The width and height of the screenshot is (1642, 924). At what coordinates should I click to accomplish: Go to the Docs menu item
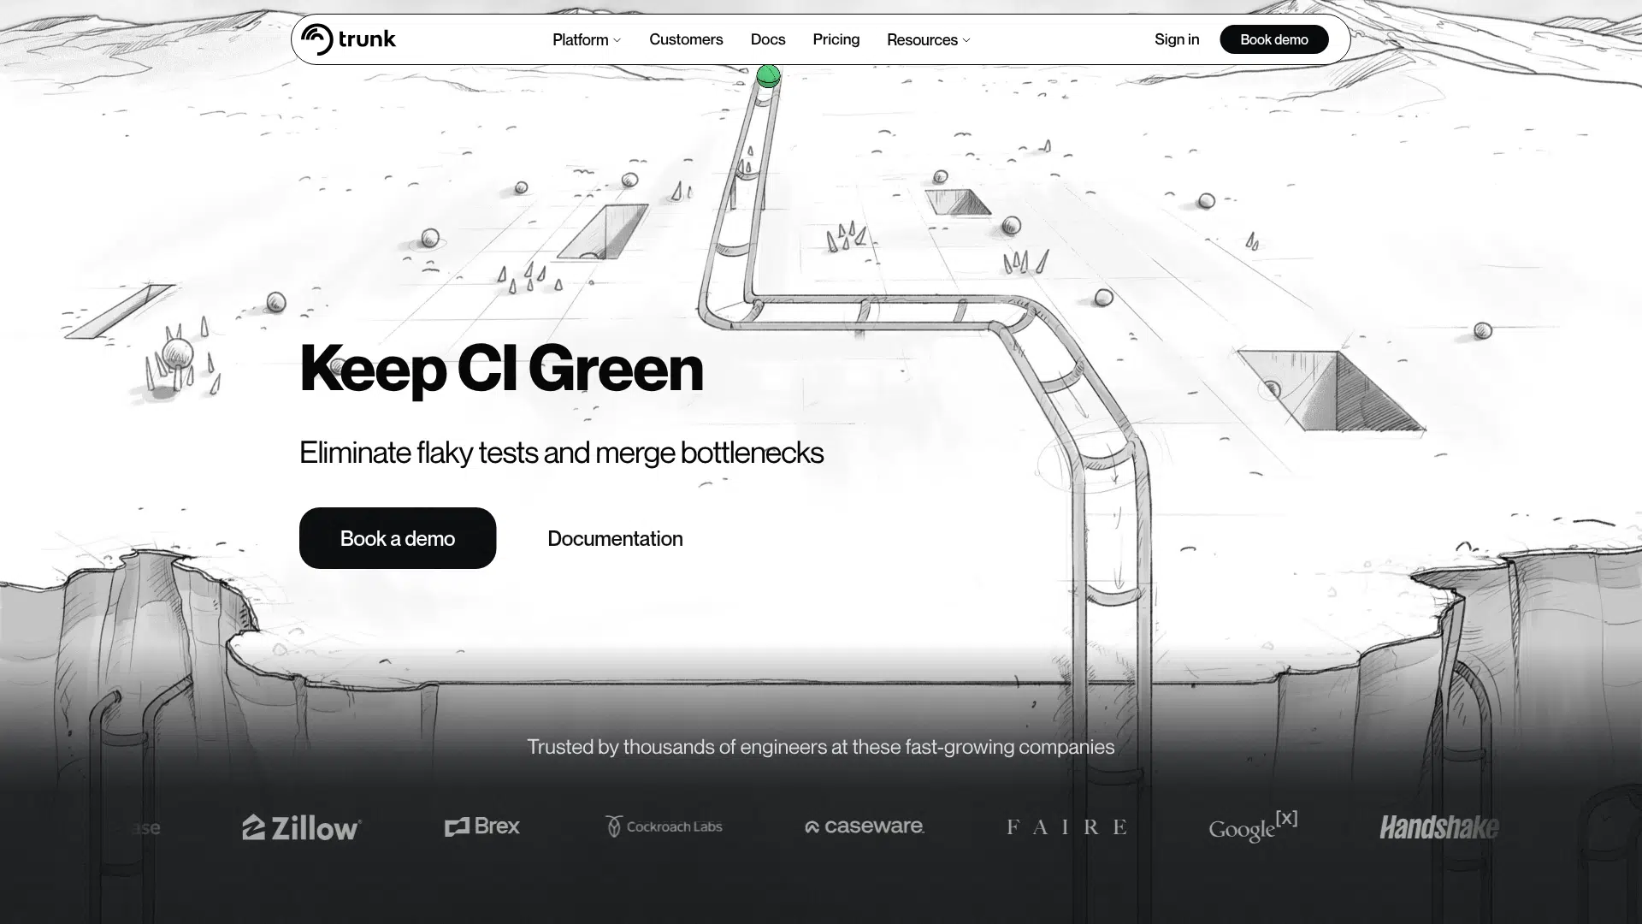(768, 39)
